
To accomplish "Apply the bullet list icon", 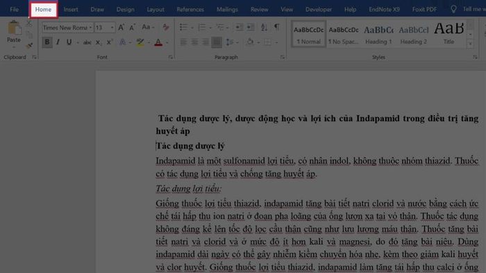I will (x=183, y=28).
